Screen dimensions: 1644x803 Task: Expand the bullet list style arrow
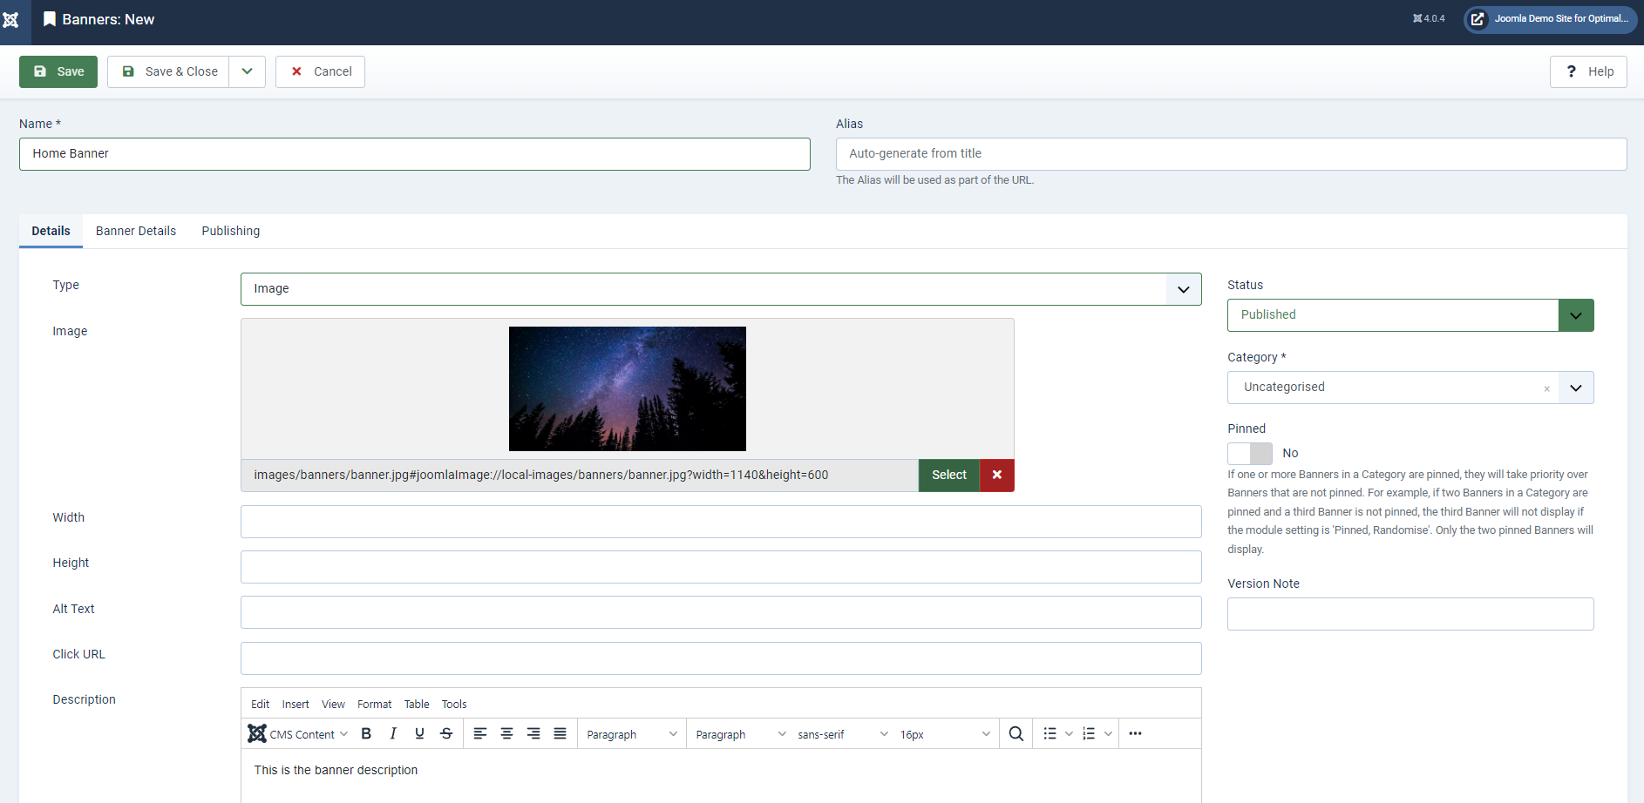(1069, 733)
